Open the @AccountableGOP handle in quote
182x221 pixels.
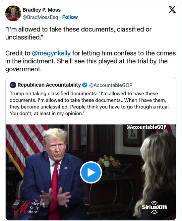click(x=111, y=85)
